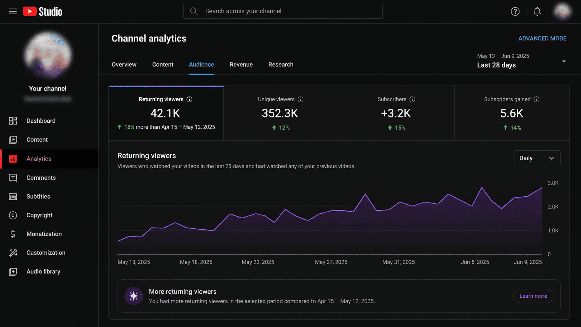Open Audio library in the sidebar
Screen dimensions: 581x327
49,272
